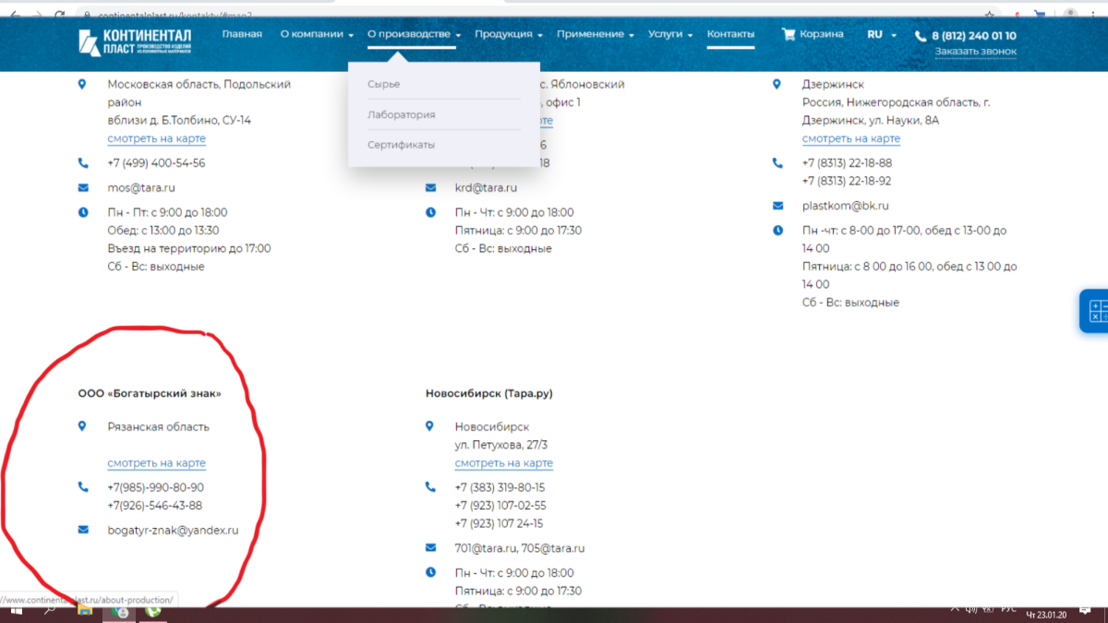Expand the Продукция dropdown menu

pos(509,34)
